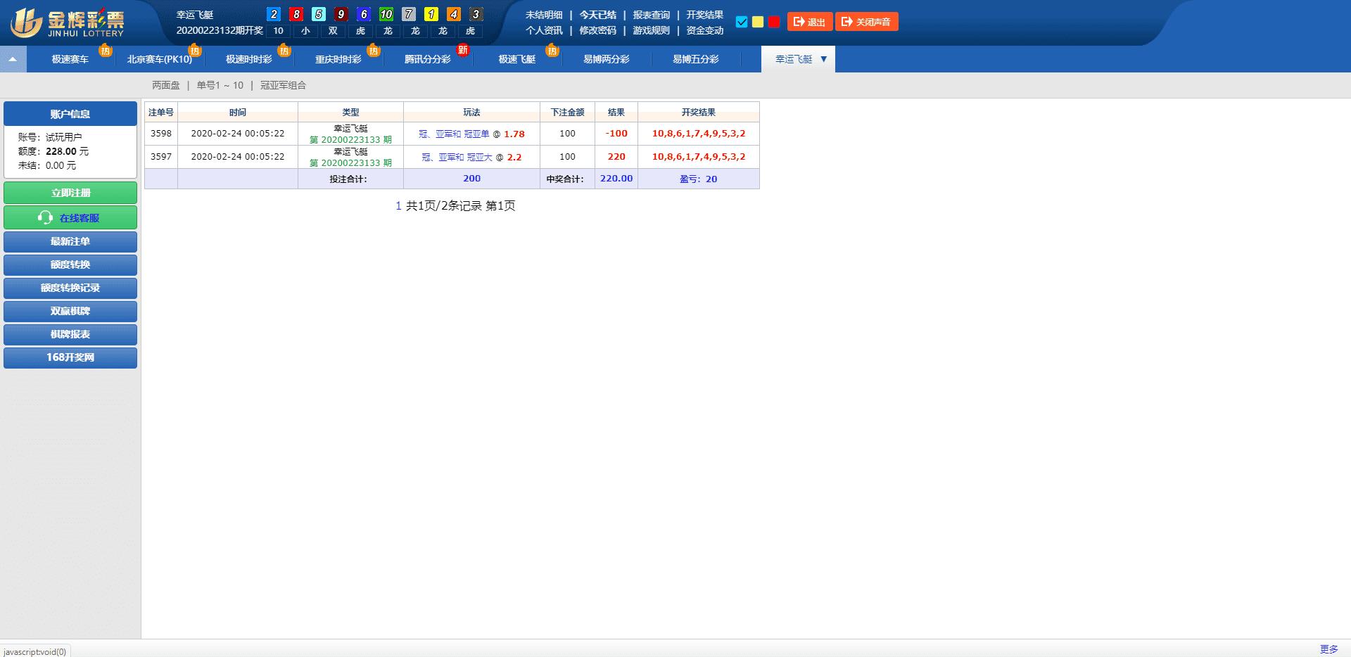The image size is (1351, 657).
Task: Choose the red theme swatch
Action: pos(774,22)
